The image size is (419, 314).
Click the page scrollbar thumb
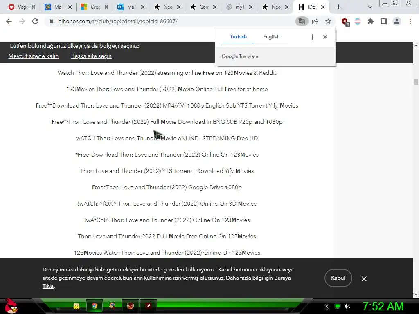[x=416, y=81]
